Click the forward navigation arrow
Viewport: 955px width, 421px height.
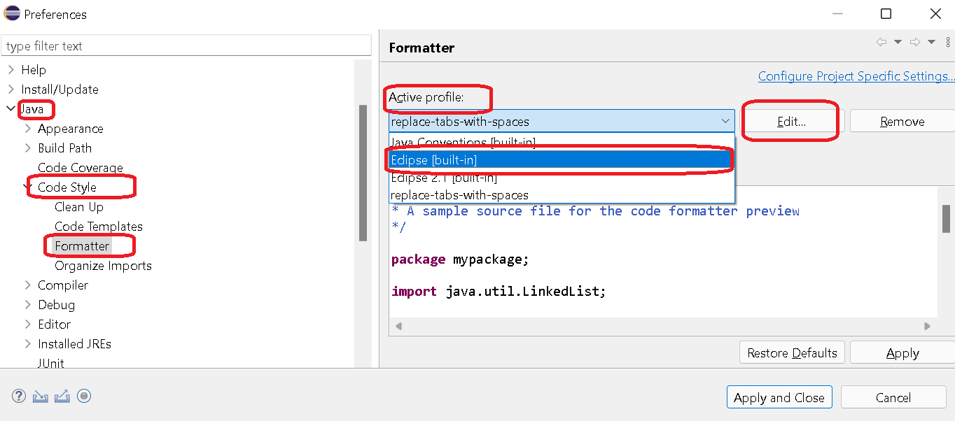914,41
